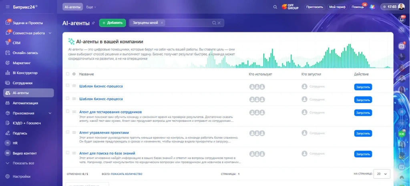
Task: Launch Агент управления проектами
Action: tap(363, 133)
